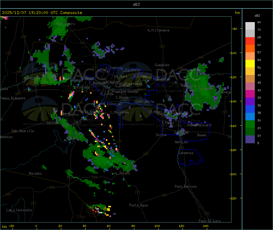Select the El_Desvio map label

click(71, 115)
